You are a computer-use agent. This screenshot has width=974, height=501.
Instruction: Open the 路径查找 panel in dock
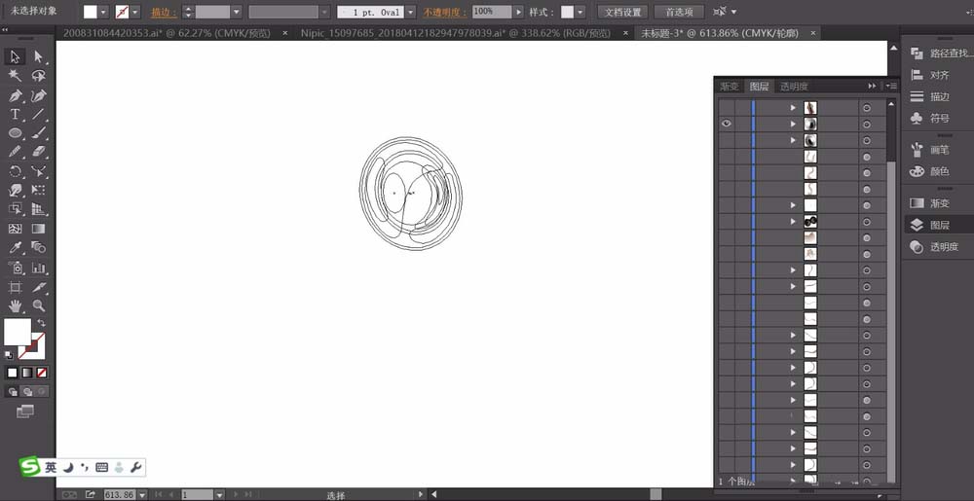[x=939, y=54]
